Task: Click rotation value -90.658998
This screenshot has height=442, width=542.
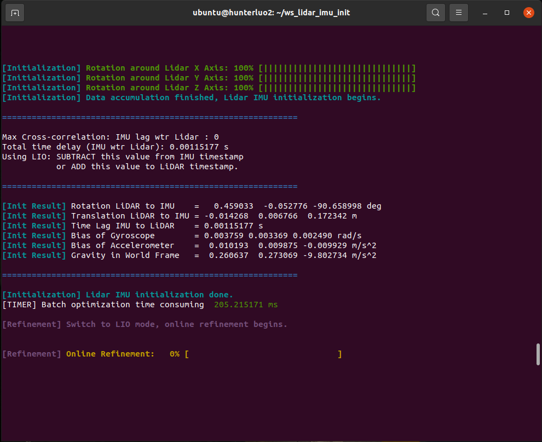Action: 337,206
